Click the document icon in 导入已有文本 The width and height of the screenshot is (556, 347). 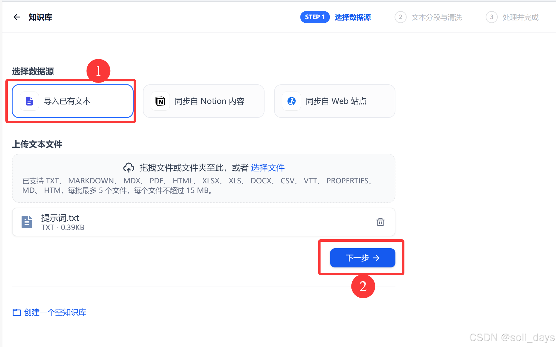point(29,101)
